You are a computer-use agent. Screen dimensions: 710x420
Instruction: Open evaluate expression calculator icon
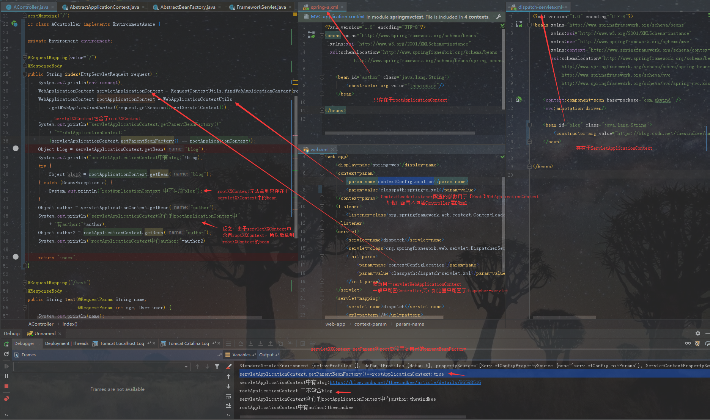(303, 343)
